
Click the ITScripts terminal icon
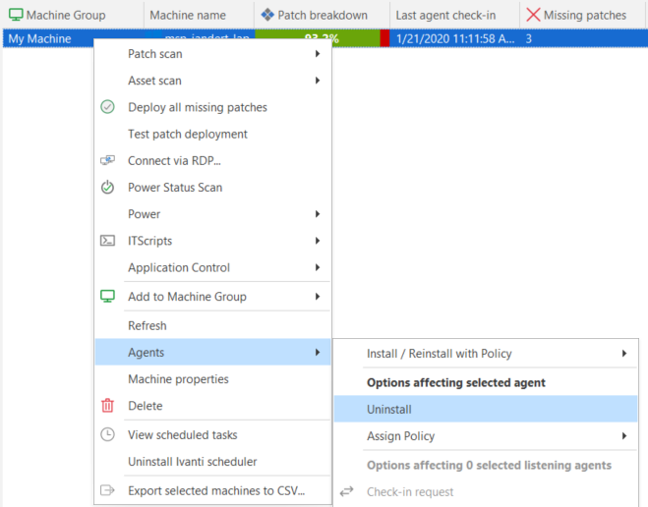click(x=108, y=241)
